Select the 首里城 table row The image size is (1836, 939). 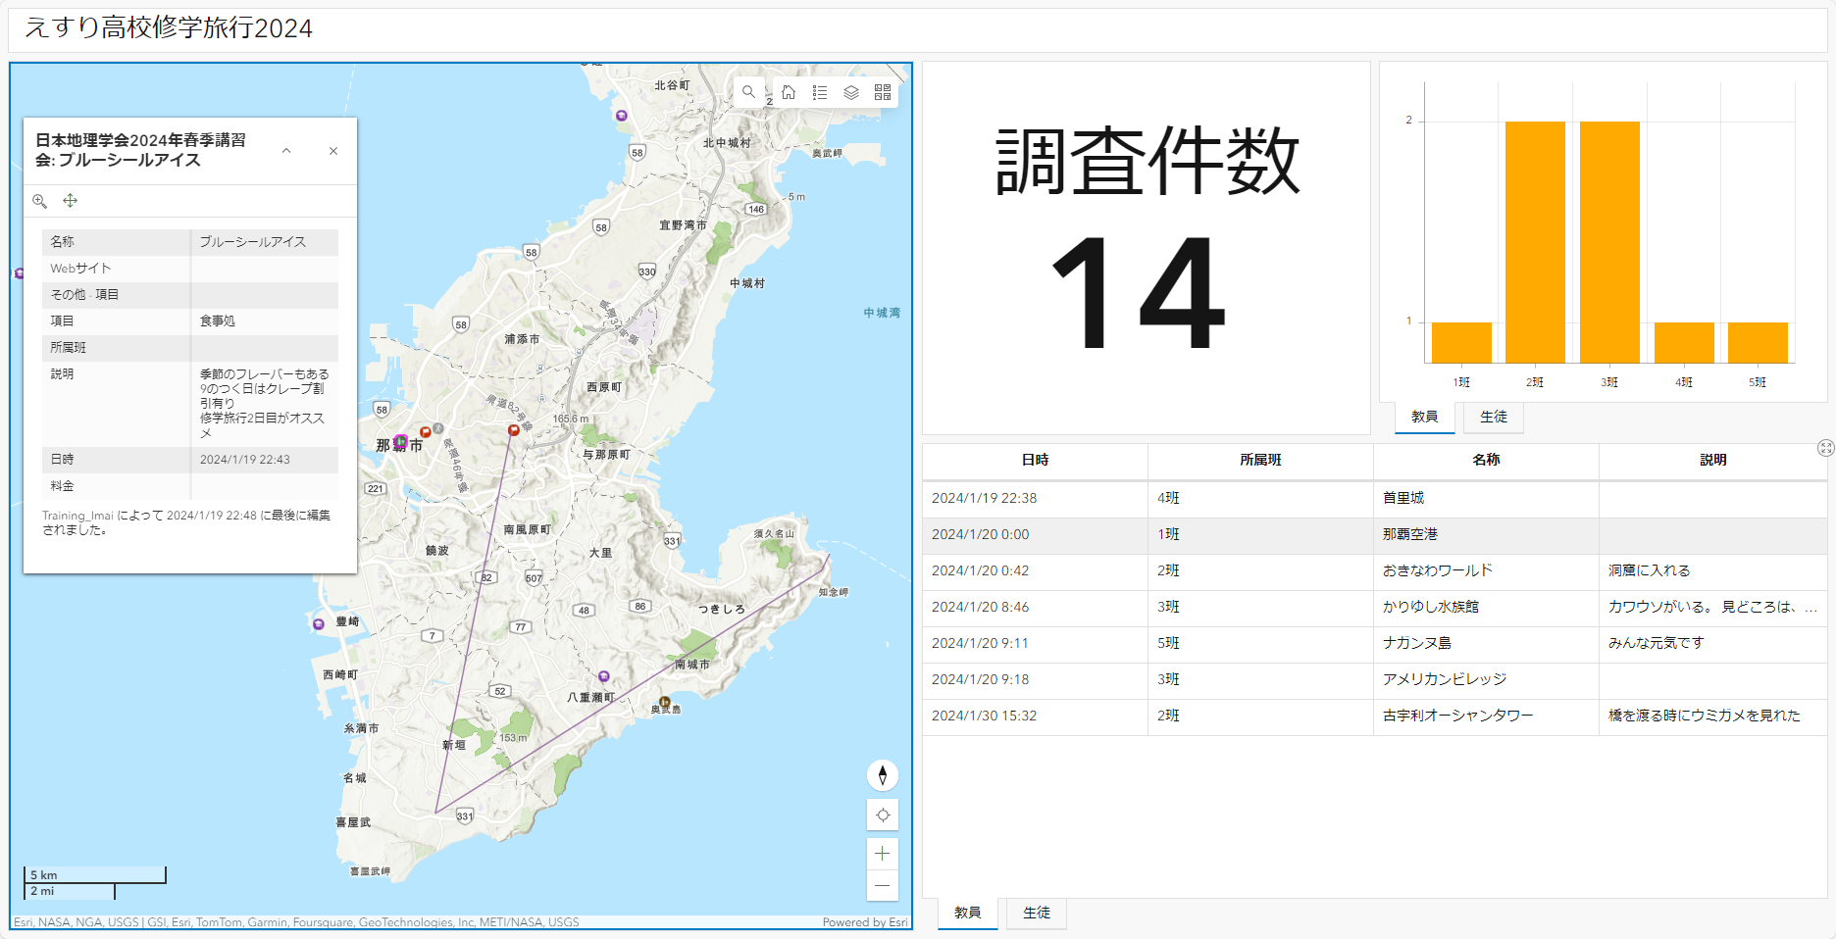[1373, 498]
